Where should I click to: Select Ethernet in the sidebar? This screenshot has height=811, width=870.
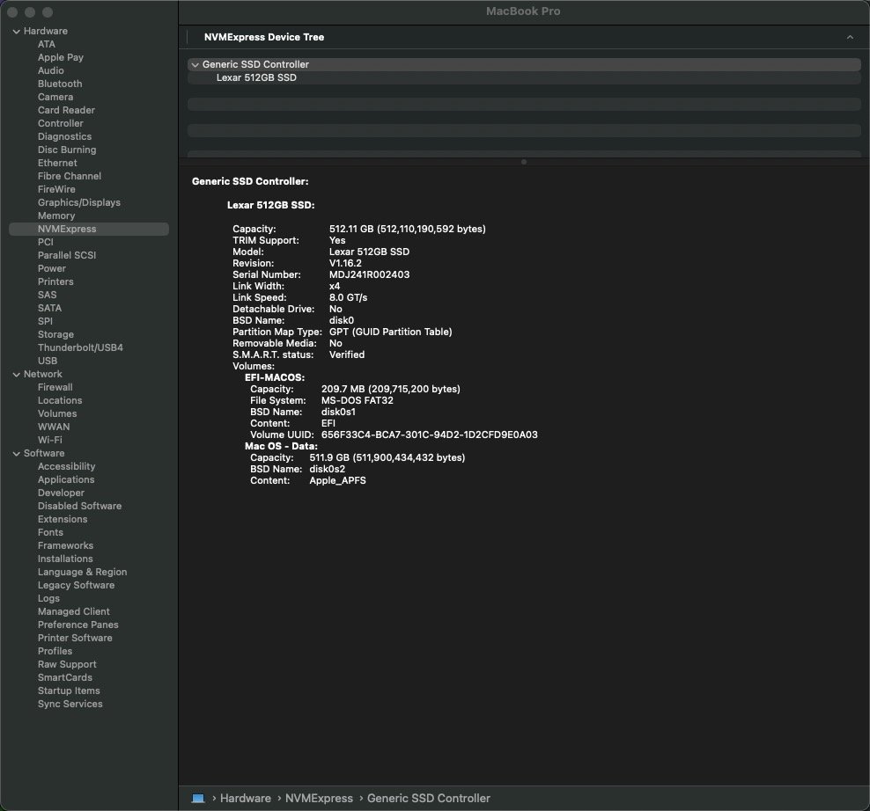[57, 163]
